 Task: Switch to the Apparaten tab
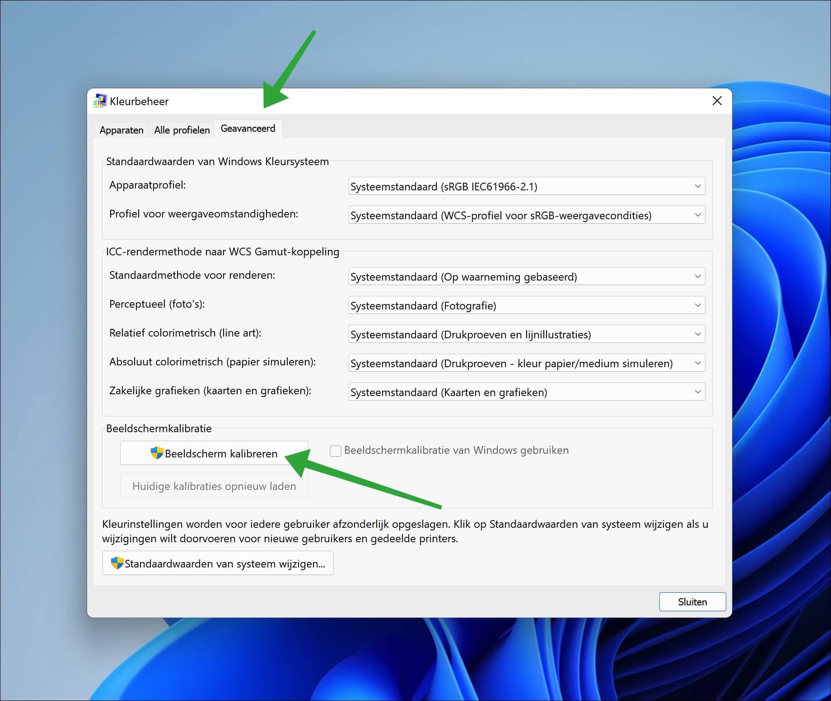(121, 129)
